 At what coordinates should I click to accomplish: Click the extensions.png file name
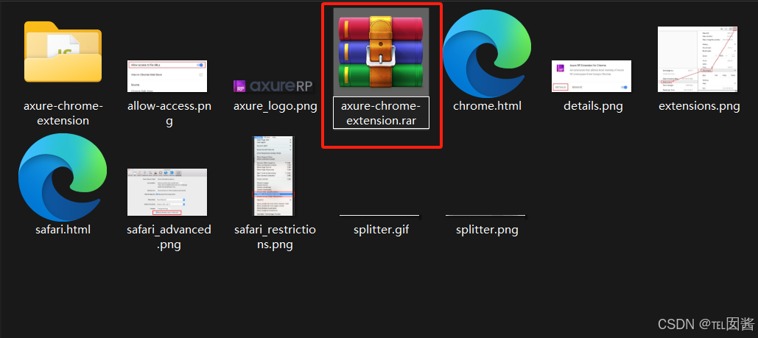pyautogui.click(x=699, y=106)
